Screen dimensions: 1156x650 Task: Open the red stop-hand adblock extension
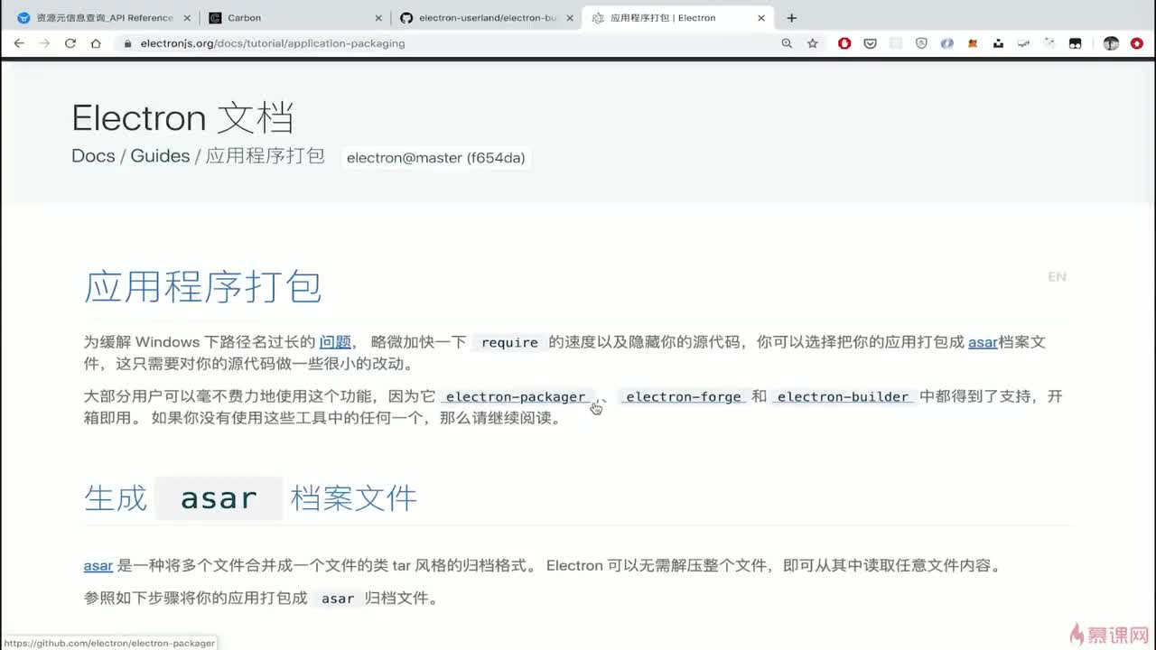(844, 43)
